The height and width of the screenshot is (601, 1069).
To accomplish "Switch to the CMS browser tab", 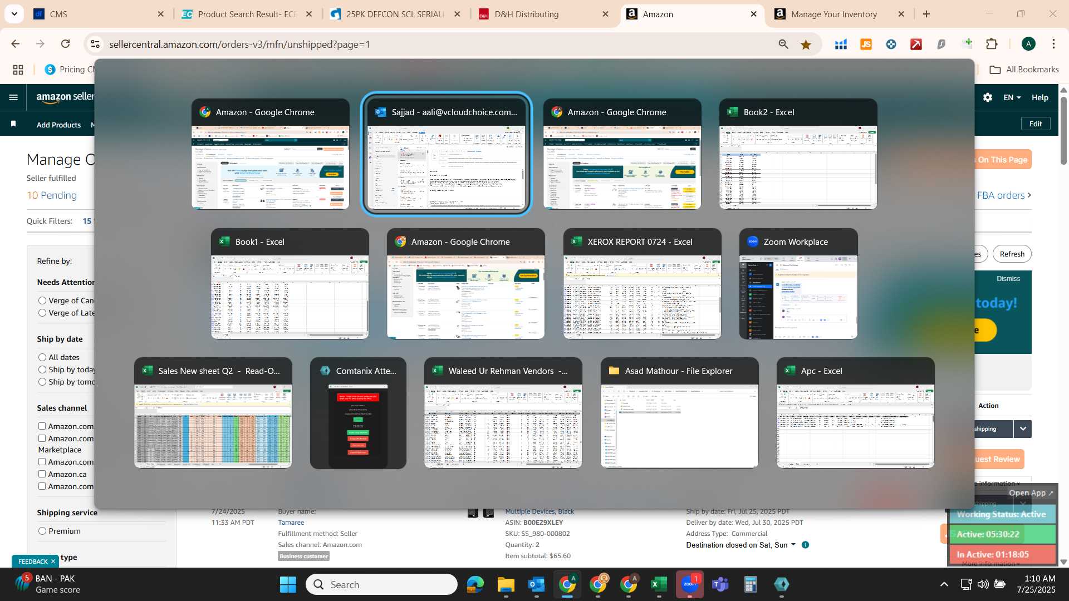I will tap(99, 14).
